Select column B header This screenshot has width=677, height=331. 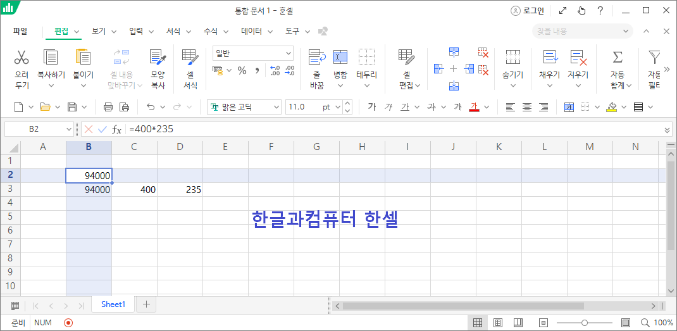[89, 147]
